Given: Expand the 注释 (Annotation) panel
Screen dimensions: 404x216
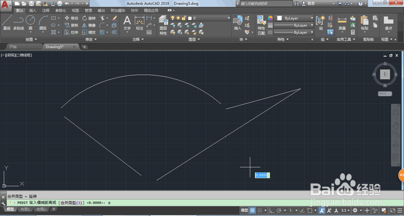Looking at the screenshot, I should click(x=138, y=39).
